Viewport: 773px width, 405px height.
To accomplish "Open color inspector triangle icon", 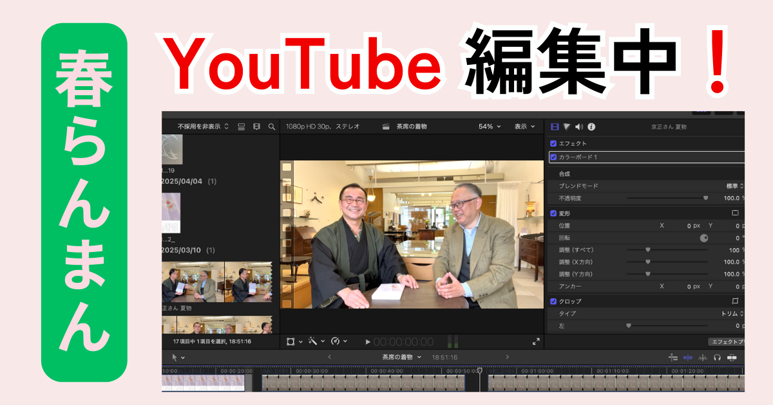I will [567, 127].
